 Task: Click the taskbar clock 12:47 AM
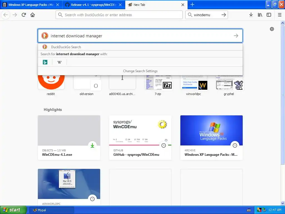point(275,210)
